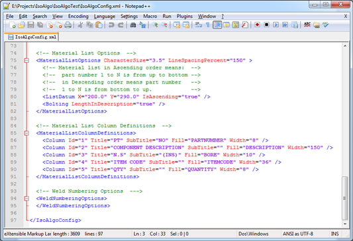Click the ANSI as UTF-8 status entry
The image size is (353, 241).
point(297,234)
